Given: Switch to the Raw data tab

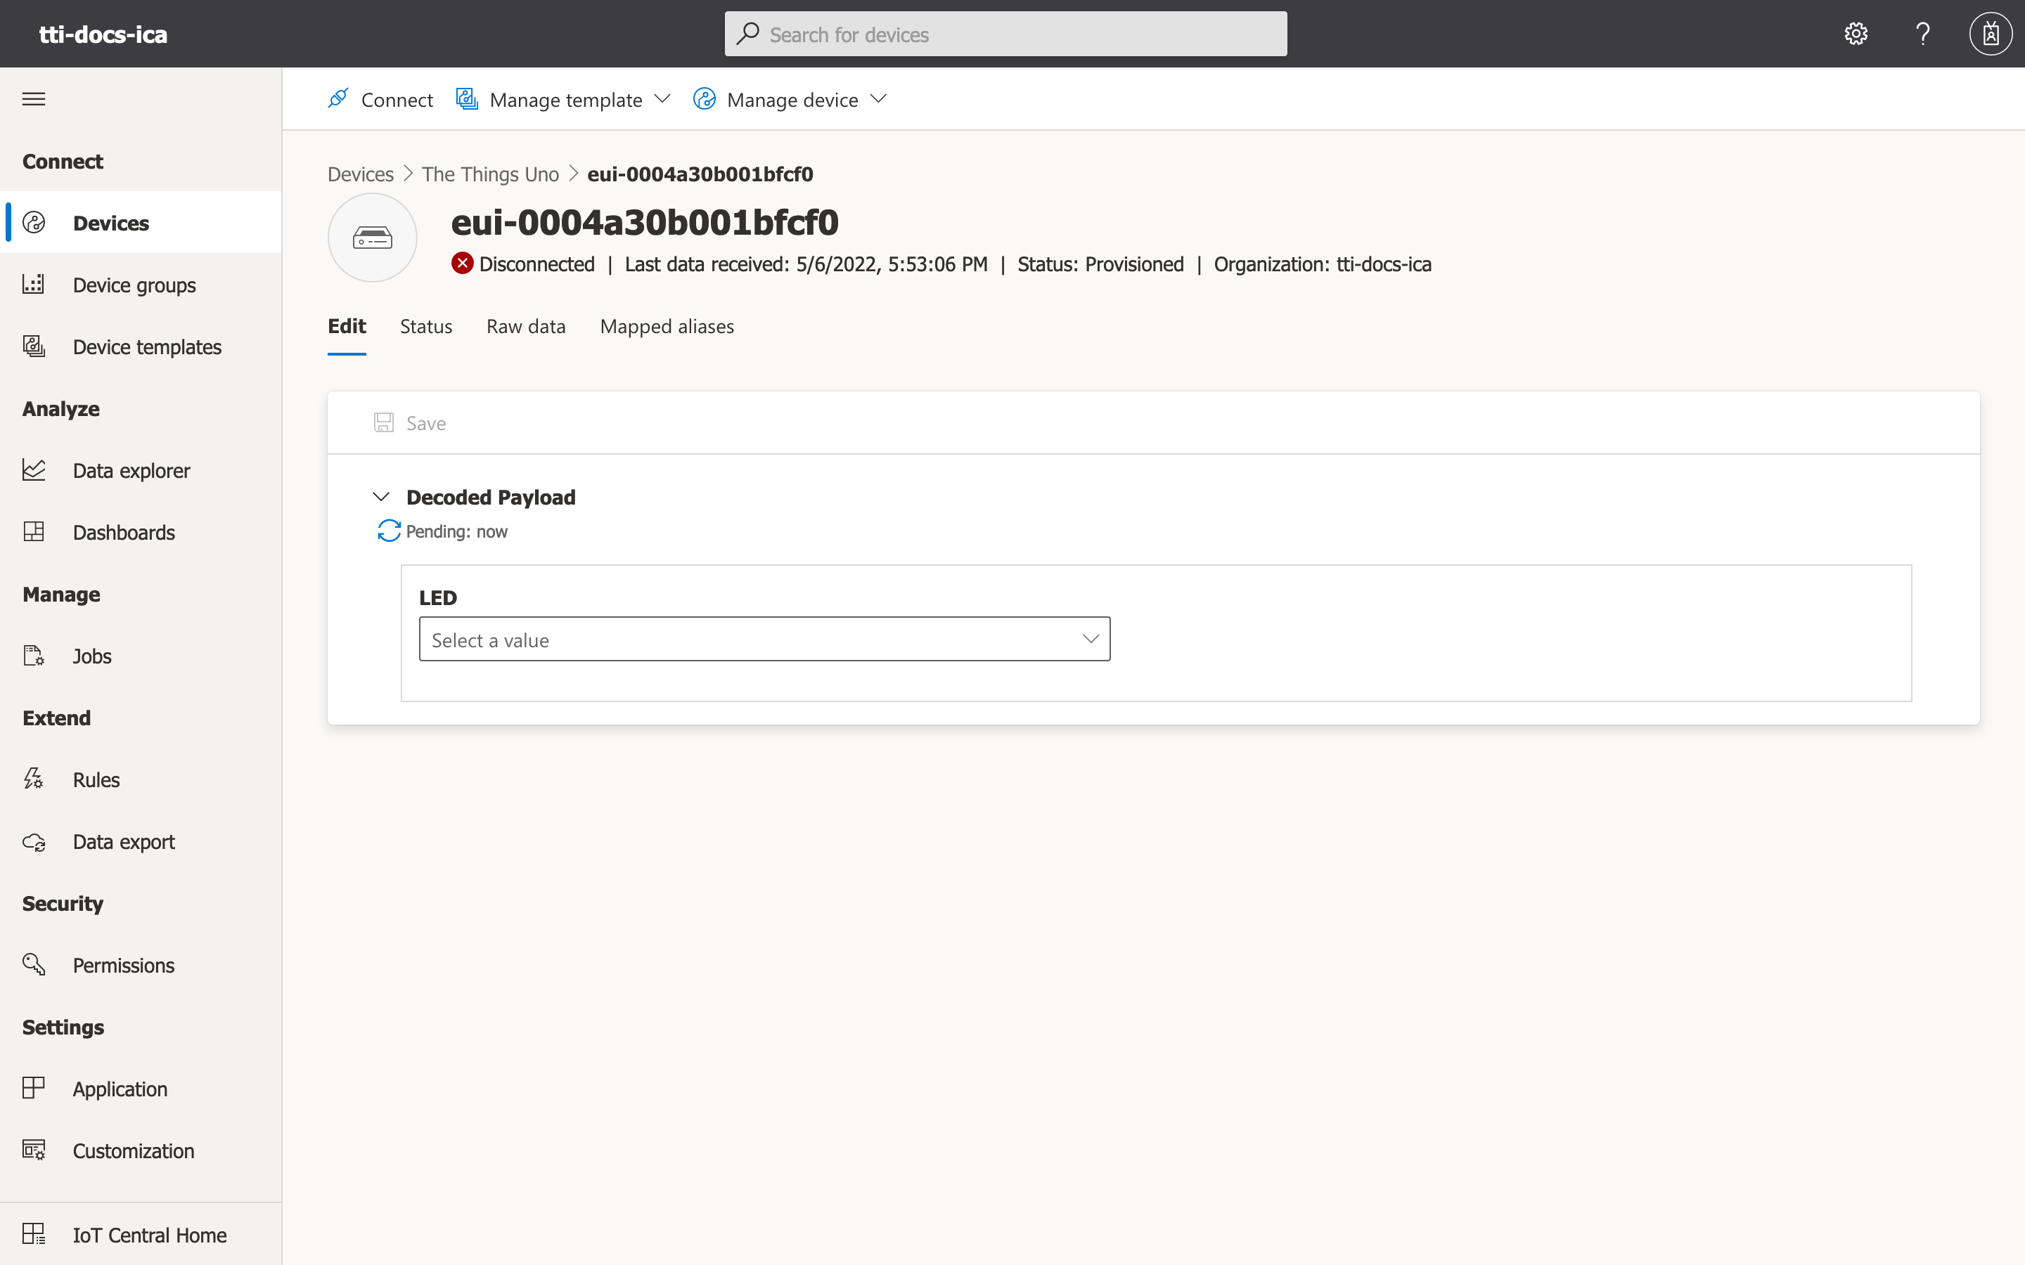Looking at the screenshot, I should [525, 326].
